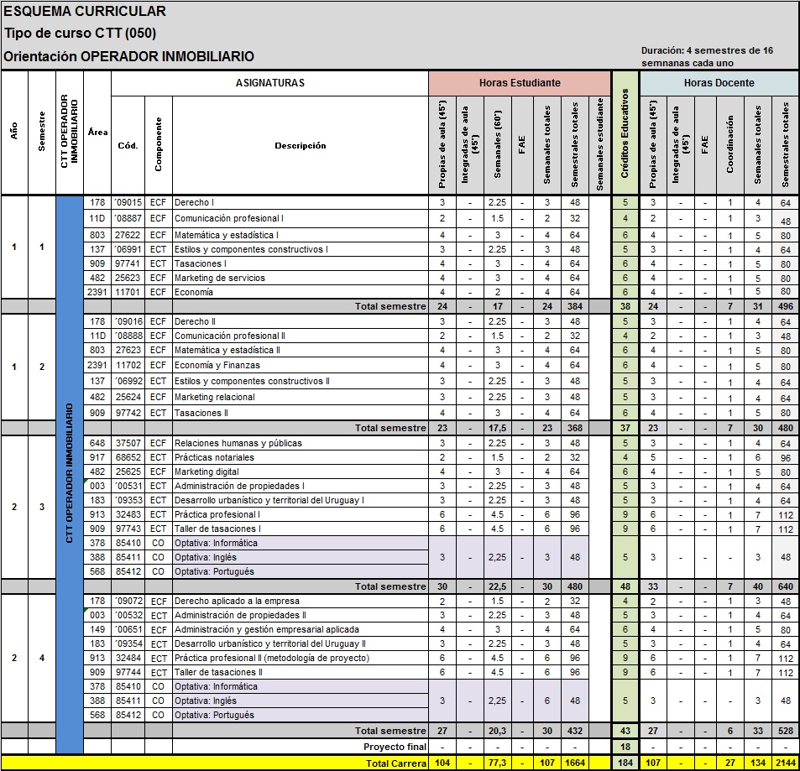Click 'Práctica profesional II (metodología de proyecto)'
Screen dimensions: 800x771
[300, 659]
